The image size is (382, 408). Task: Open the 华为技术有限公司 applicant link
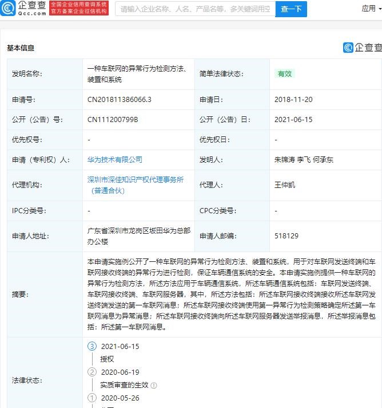click(x=115, y=159)
